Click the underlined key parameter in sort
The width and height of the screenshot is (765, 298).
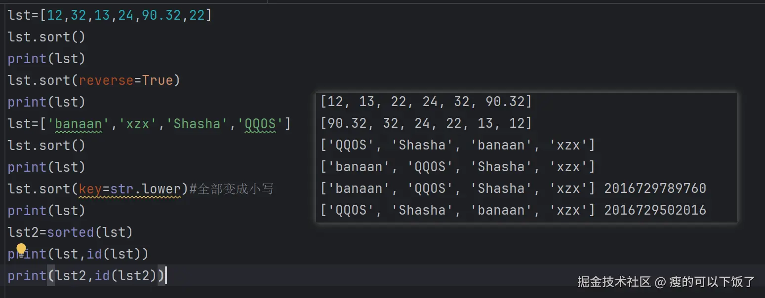coord(90,189)
